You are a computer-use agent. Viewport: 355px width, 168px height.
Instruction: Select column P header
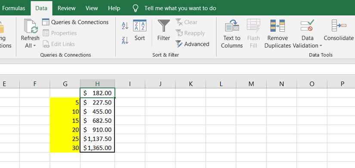pyautogui.click(x=341, y=84)
